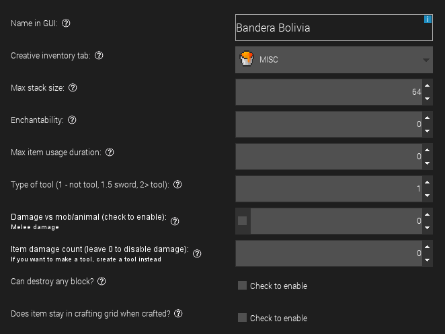The image size is (445, 334).
Task: Click blue info icon in name field
Action: pyautogui.click(x=428, y=19)
